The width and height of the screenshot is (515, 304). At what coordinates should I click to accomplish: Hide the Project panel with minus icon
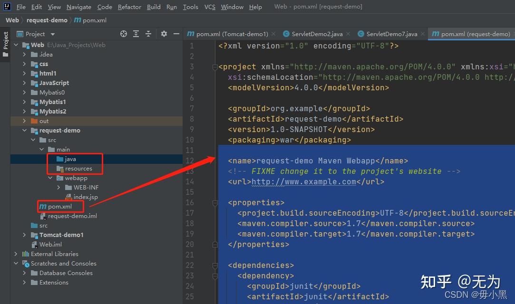tap(176, 34)
